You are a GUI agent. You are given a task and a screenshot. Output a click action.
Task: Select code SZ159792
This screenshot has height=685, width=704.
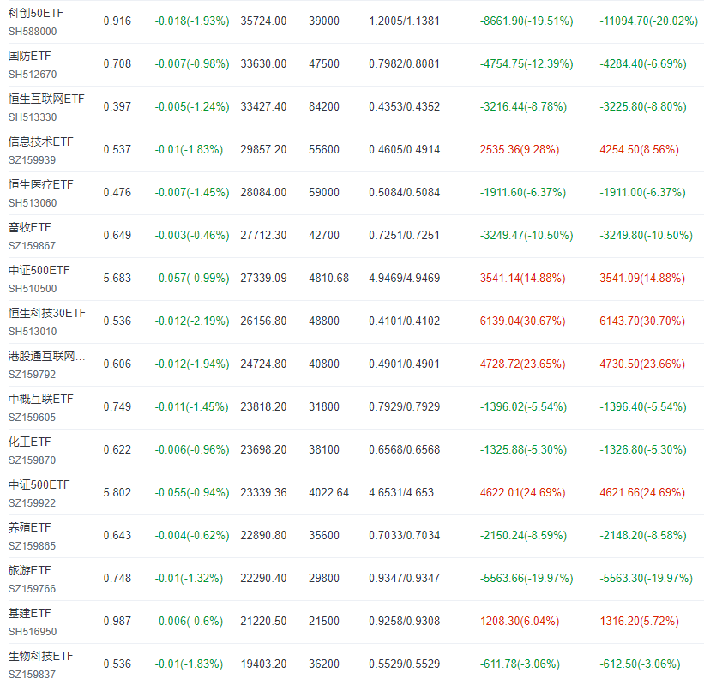point(32,375)
